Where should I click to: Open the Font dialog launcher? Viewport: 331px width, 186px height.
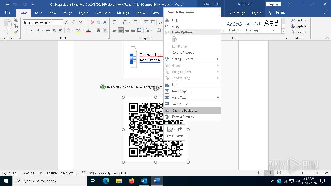click(108, 38)
